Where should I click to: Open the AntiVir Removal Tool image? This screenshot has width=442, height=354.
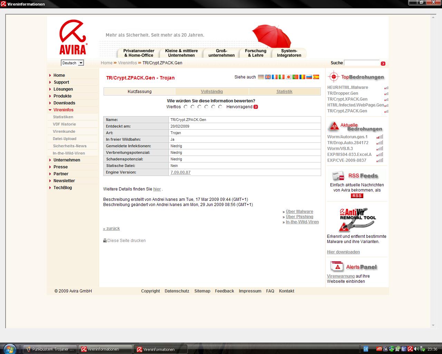(x=357, y=220)
